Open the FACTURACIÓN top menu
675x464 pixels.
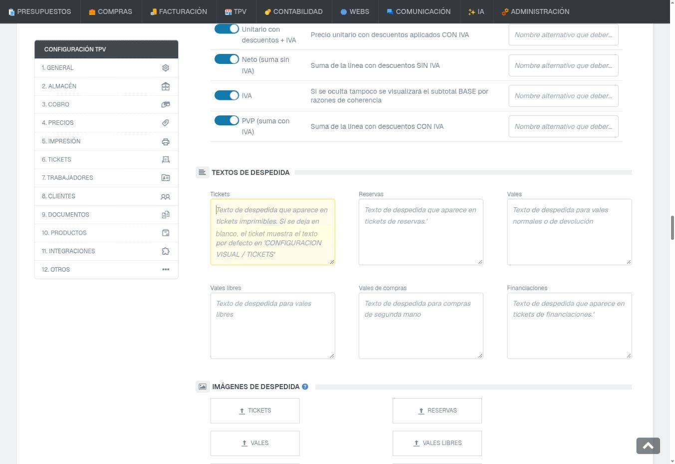pyautogui.click(x=179, y=11)
